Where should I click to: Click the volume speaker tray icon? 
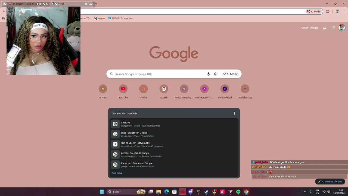329,192
